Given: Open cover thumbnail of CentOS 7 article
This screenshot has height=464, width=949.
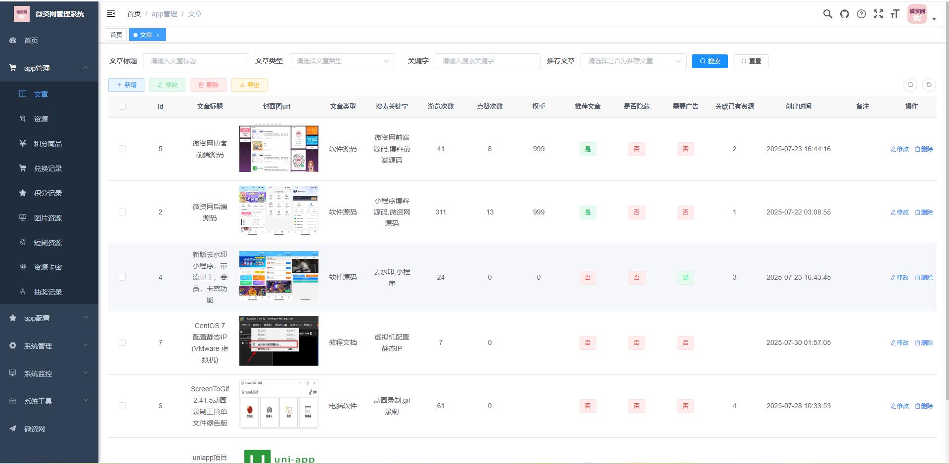Looking at the screenshot, I should tap(279, 341).
